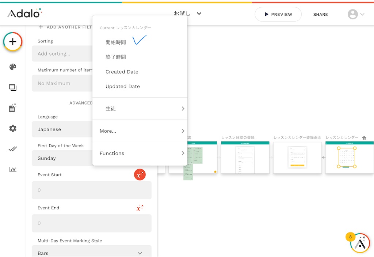Select the レッスンカレンダー screen thumbnail
The width and height of the screenshot is (374, 257).
coord(349,157)
